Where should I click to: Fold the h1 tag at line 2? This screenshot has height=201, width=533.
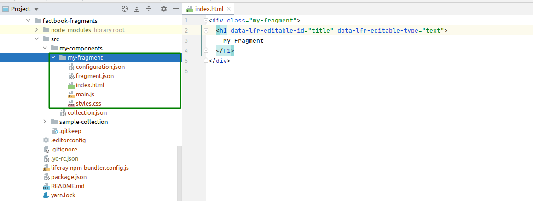(206, 31)
